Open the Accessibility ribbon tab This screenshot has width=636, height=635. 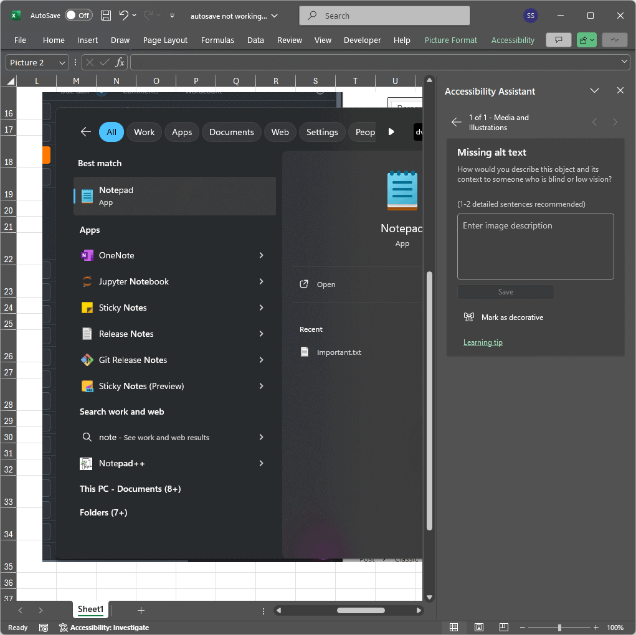click(x=513, y=40)
